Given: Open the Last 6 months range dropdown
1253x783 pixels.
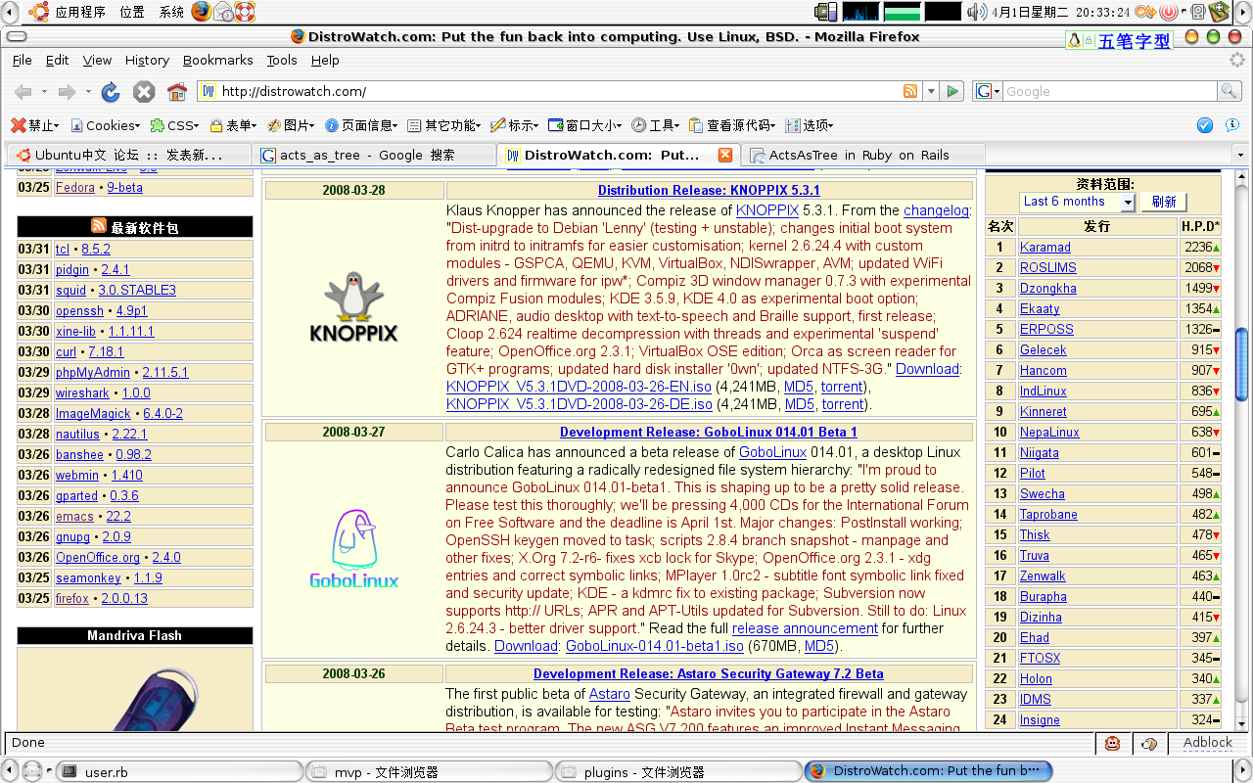Looking at the screenshot, I should tap(1077, 202).
